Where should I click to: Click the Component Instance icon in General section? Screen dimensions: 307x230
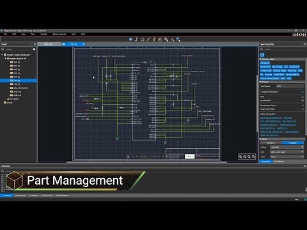point(303,92)
